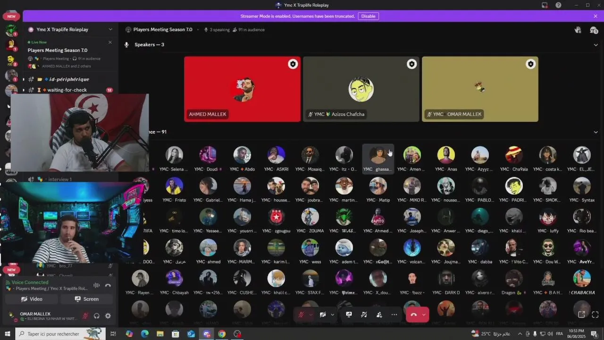Click the Screen share button in voice panel

click(x=86, y=299)
